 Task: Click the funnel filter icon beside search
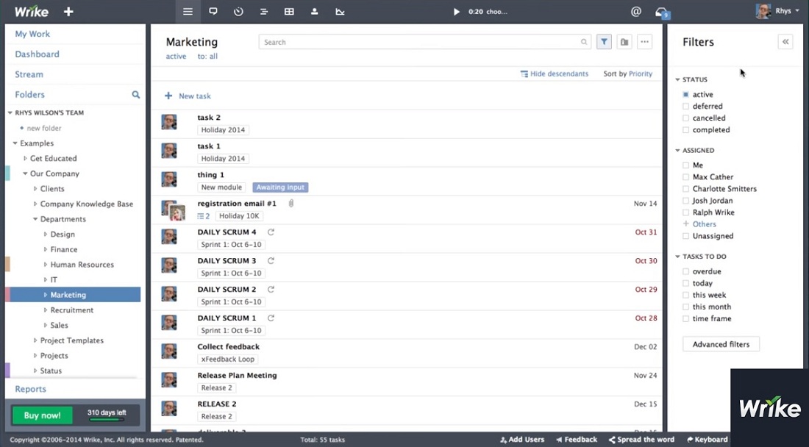604,42
